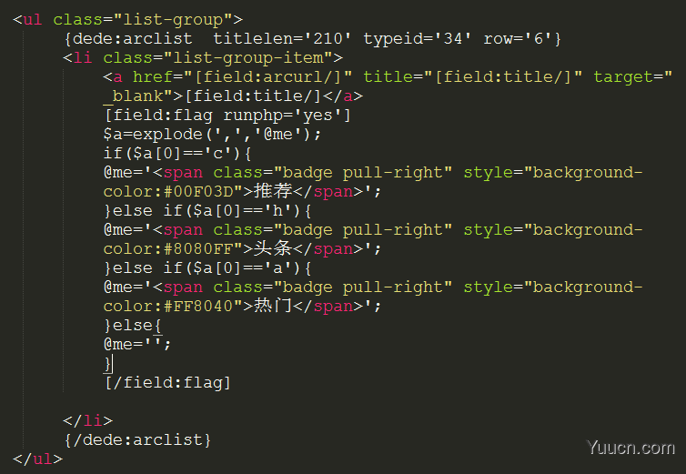Click the closing {/dede:arclist} tag
Viewport: 686px width, 474px height.
coord(137,439)
